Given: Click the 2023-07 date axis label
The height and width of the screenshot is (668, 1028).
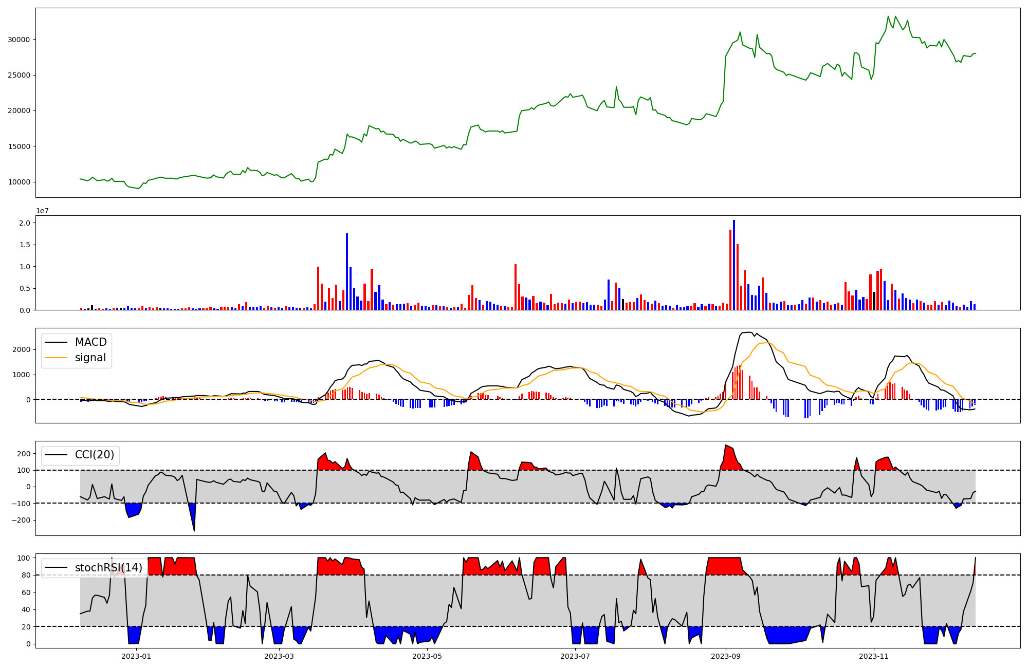Looking at the screenshot, I should click(x=575, y=656).
